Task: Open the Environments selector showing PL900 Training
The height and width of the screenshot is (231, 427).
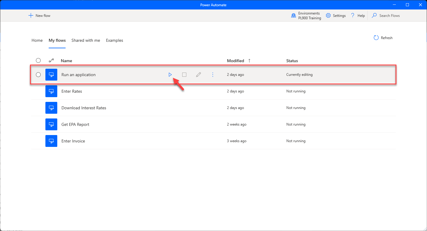Action: (x=306, y=15)
